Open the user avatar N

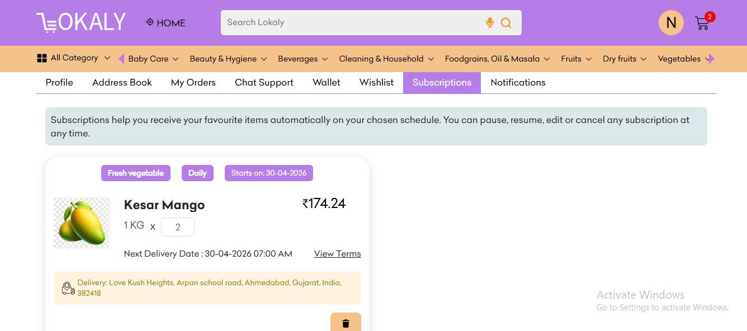(x=671, y=23)
